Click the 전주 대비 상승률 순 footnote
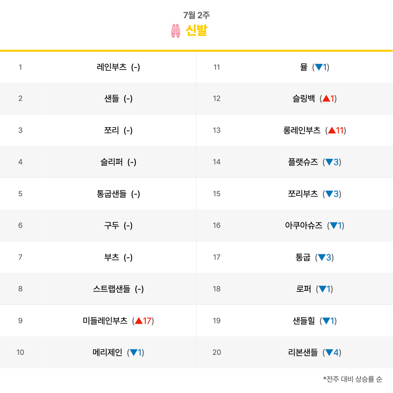Screen dimensions: 393x393 [353, 379]
